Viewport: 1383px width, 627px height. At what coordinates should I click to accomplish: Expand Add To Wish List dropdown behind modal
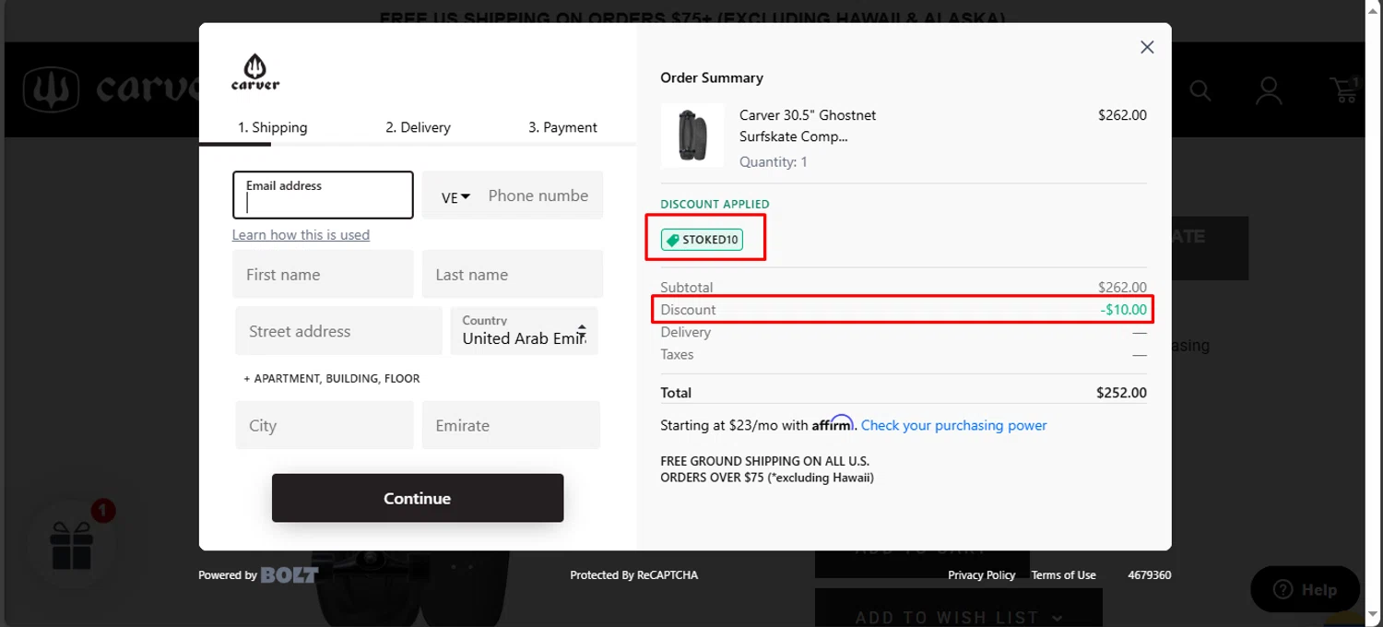959,615
